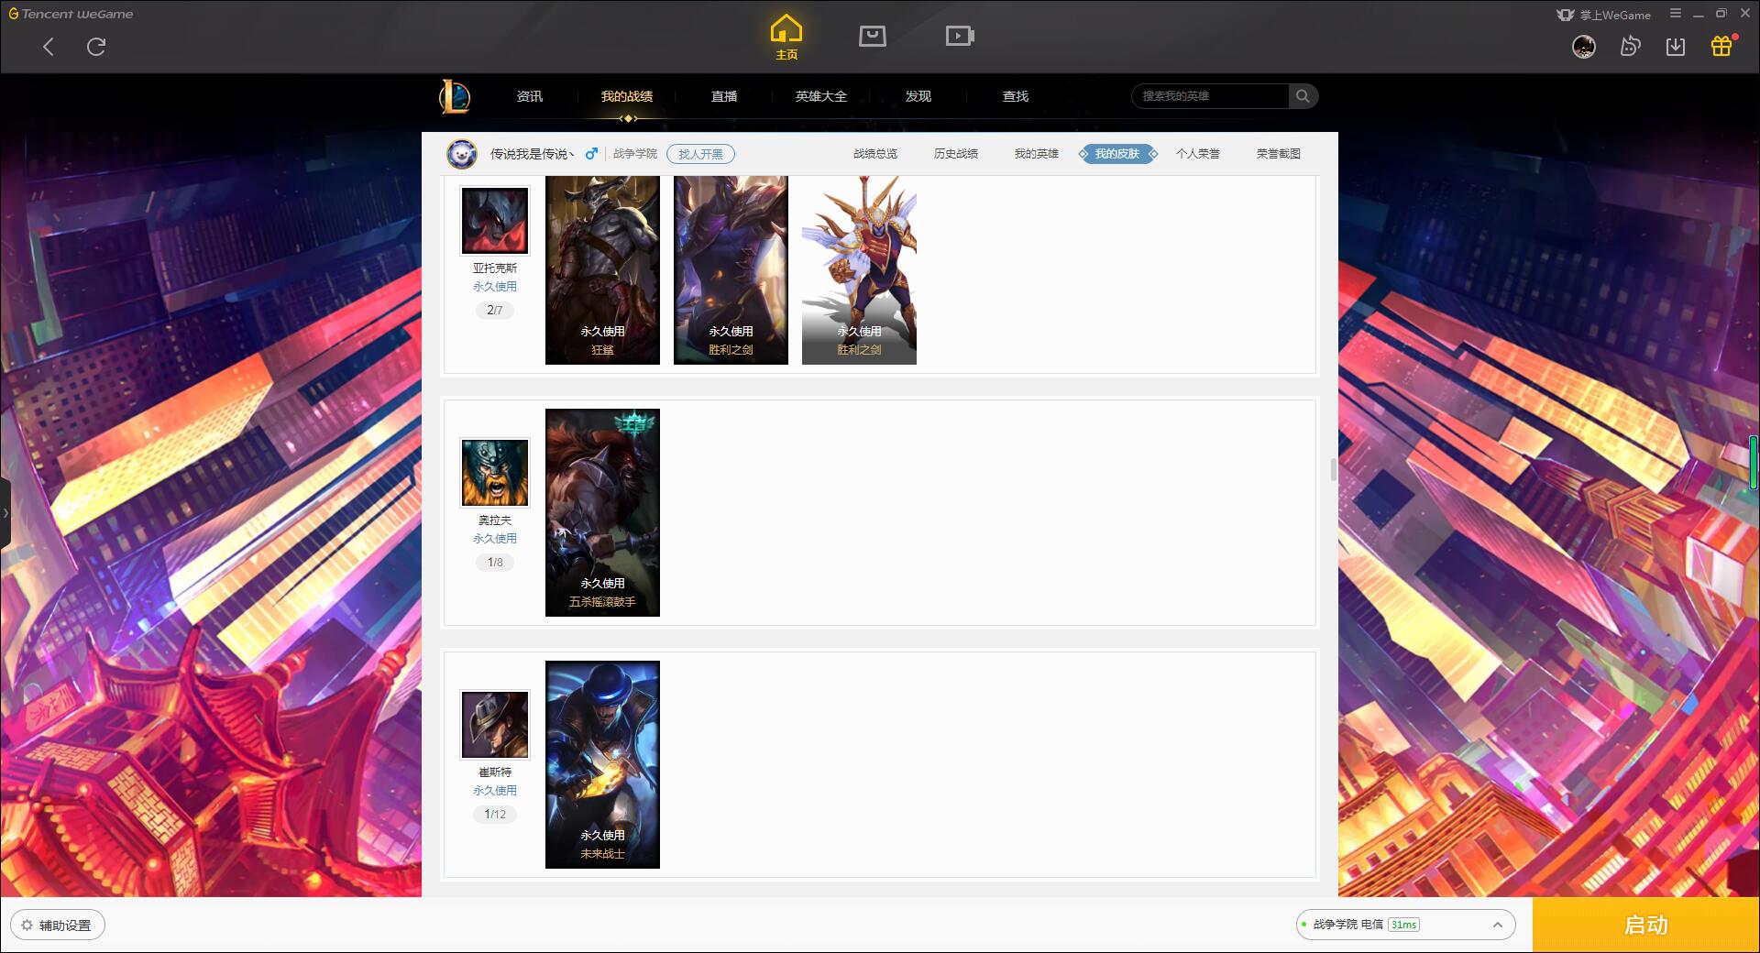Open the store icon in top bar

[x=873, y=36]
